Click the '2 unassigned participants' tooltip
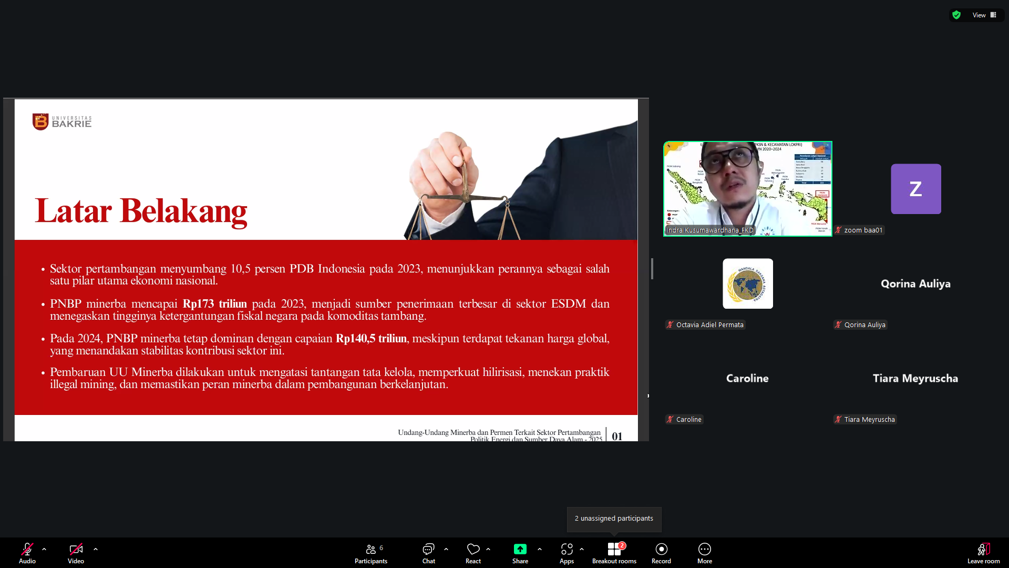 (614, 519)
